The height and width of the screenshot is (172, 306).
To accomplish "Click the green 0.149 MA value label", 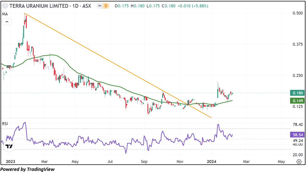I will point(297,101).
